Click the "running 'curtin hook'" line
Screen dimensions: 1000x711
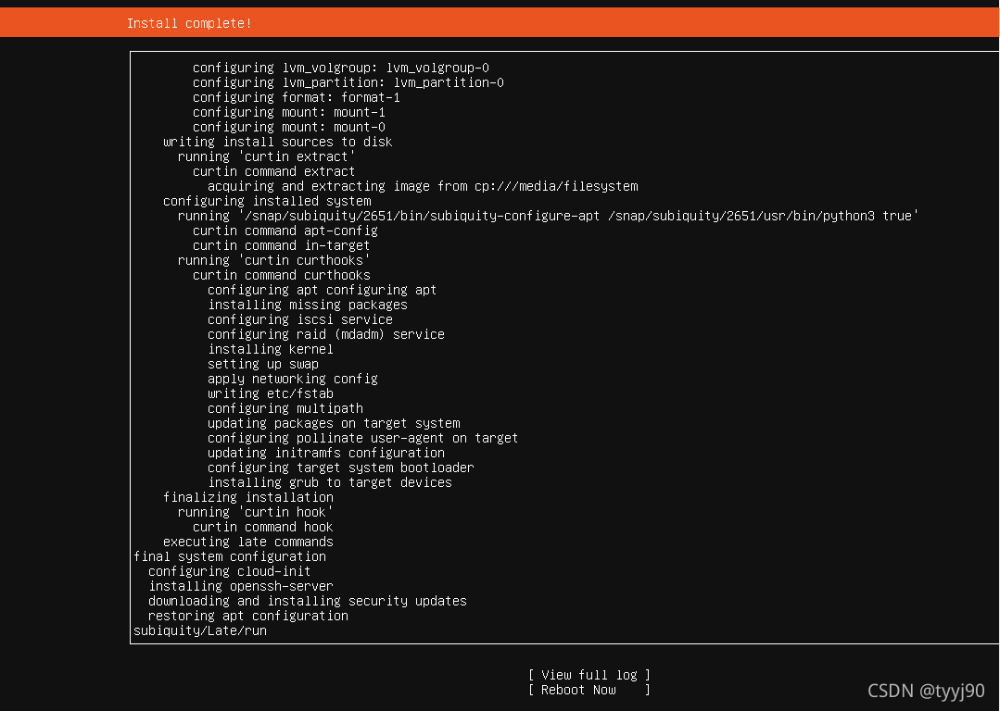coord(255,512)
